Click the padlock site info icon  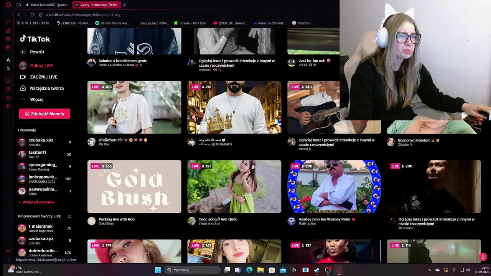tap(41, 15)
